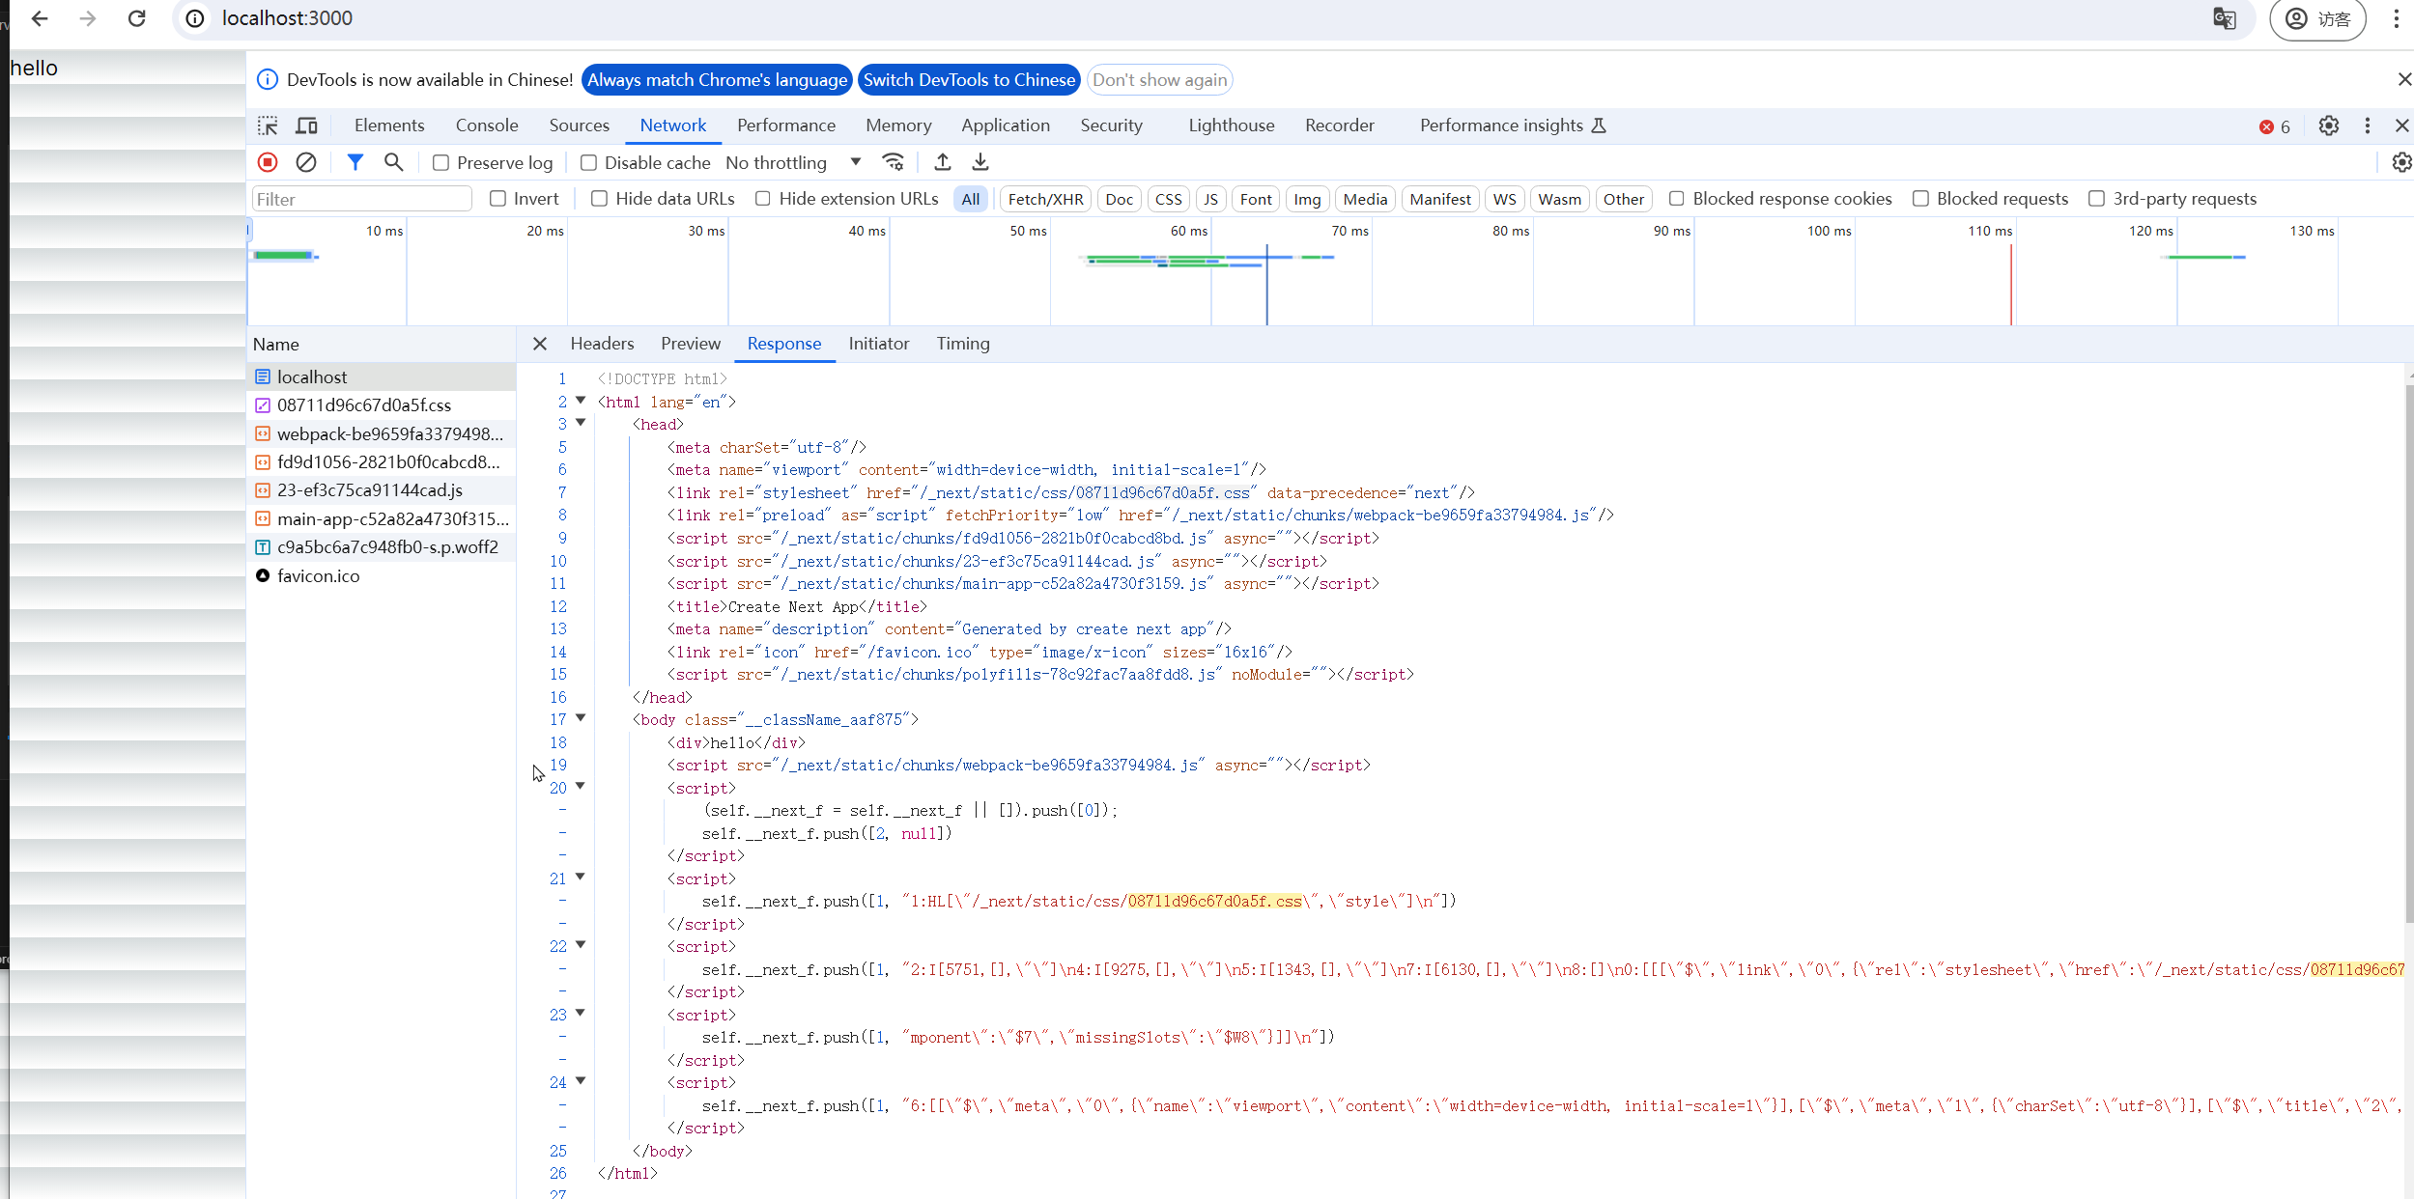Open the site information icon in address bar
The image size is (2414, 1199).
(x=195, y=18)
